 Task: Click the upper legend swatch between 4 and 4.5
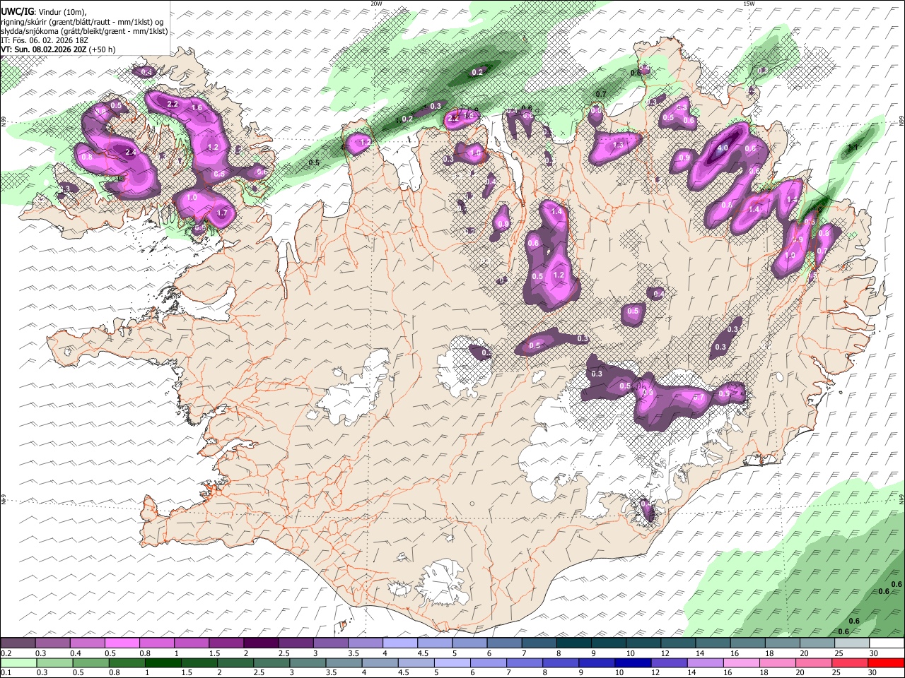[400, 643]
